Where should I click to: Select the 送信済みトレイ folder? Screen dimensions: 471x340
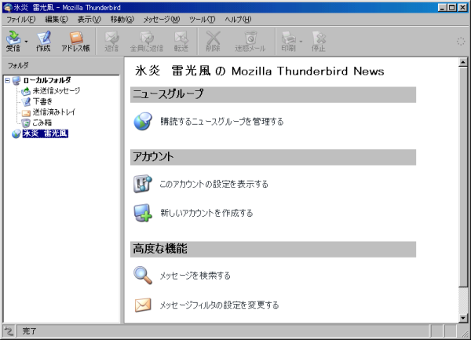pos(54,112)
